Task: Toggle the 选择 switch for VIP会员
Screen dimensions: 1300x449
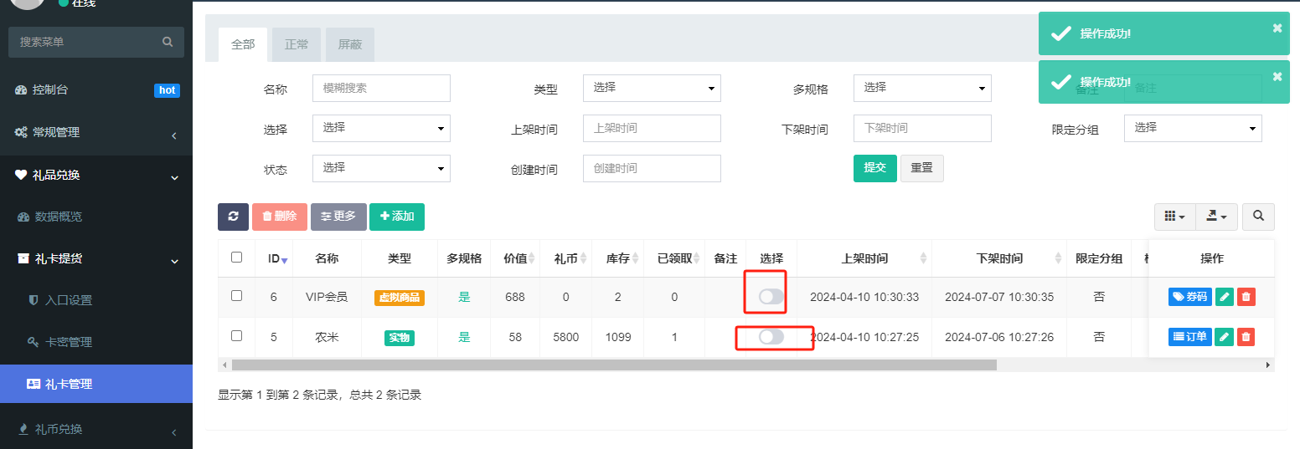Action: pyautogui.click(x=771, y=296)
